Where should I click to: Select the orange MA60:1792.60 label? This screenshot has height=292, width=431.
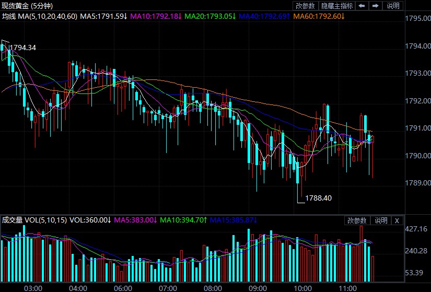click(319, 16)
